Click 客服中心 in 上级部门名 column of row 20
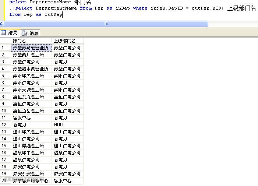The width and height of the screenshot is (258, 186). (68, 181)
